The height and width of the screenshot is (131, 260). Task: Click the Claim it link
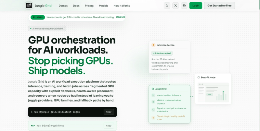pos(120,17)
